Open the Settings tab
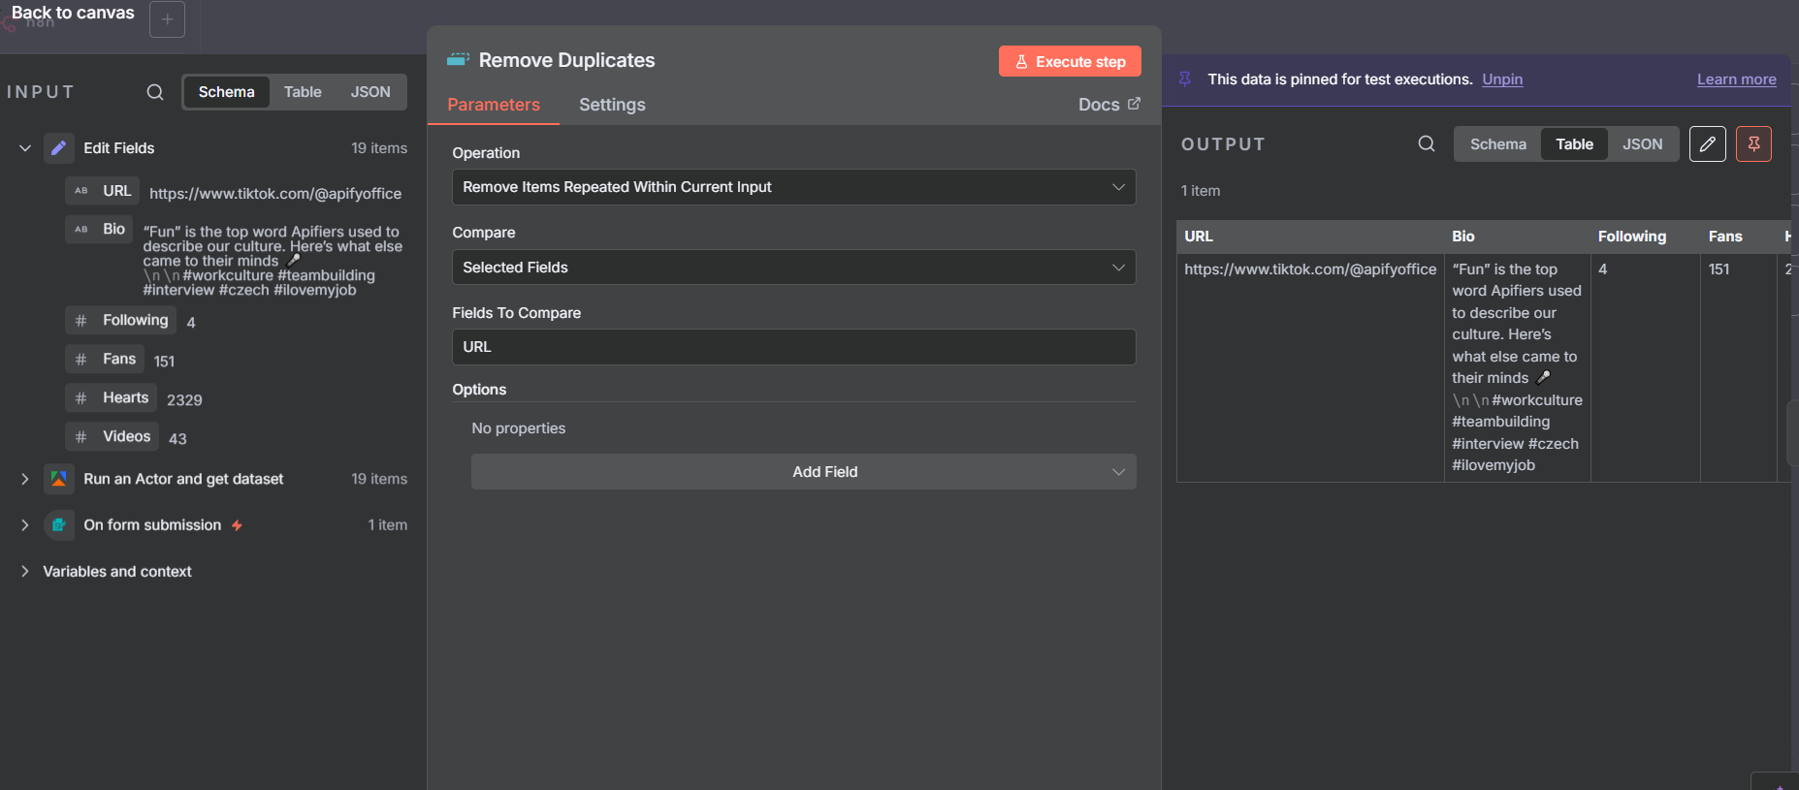 click(612, 105)
